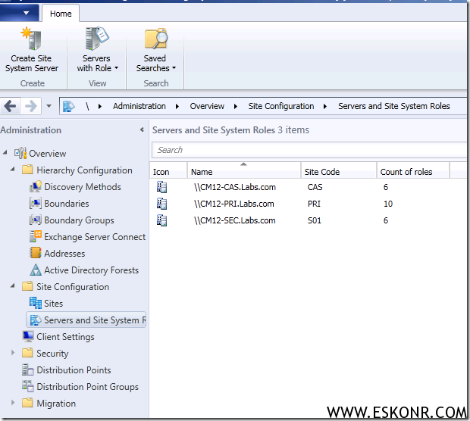Click the server icon for CM12-CAS row
This screenshot has height=421, width=470.
162,187
